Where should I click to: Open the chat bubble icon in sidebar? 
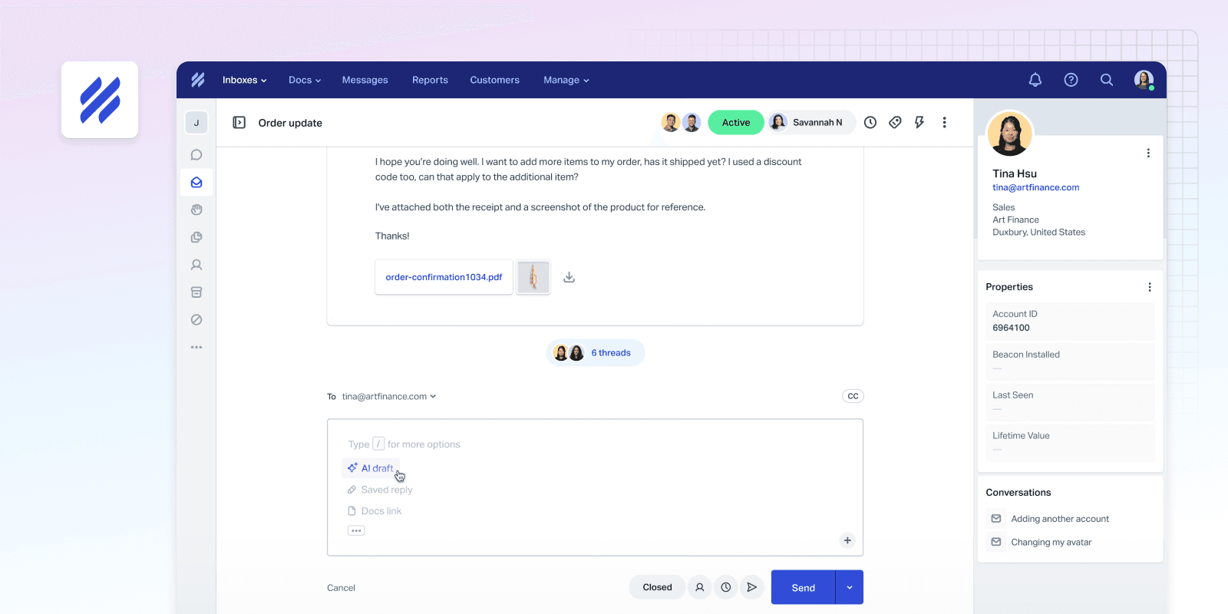(196, 155)
